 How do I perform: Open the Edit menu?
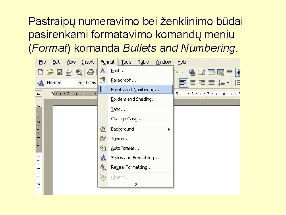[x=56, y=62]
